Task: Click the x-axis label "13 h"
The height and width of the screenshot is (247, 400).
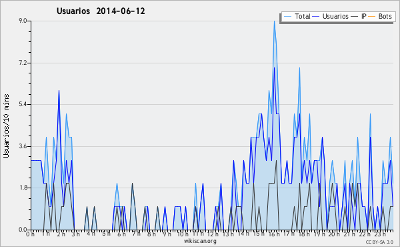Action: [x=228, y=234]
